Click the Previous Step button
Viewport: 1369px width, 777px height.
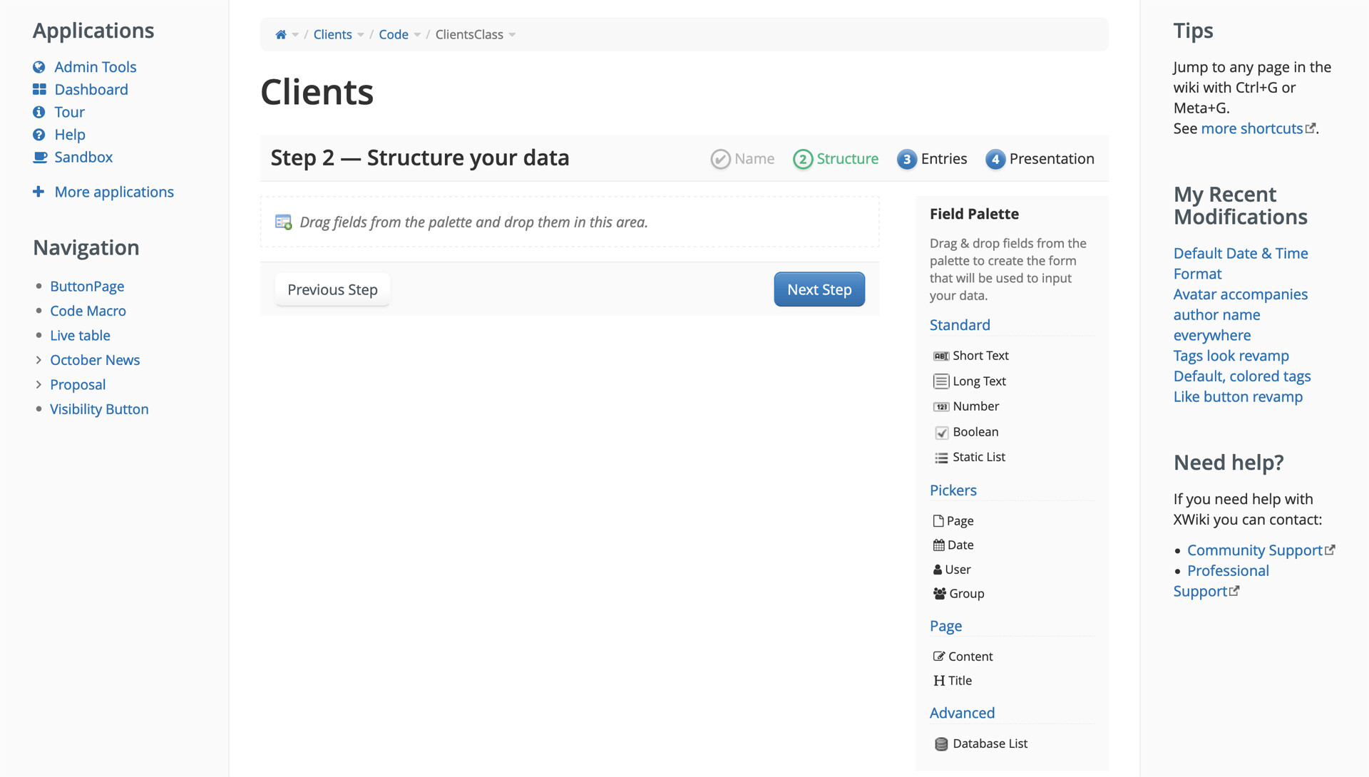click(332, 289)
